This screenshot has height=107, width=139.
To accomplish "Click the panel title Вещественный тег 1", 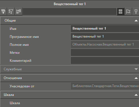I will click(x=70, y=4).
